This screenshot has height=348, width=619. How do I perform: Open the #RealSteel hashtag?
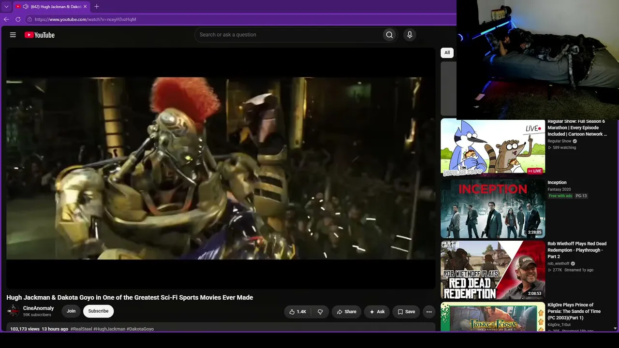(x=81, y=329)
